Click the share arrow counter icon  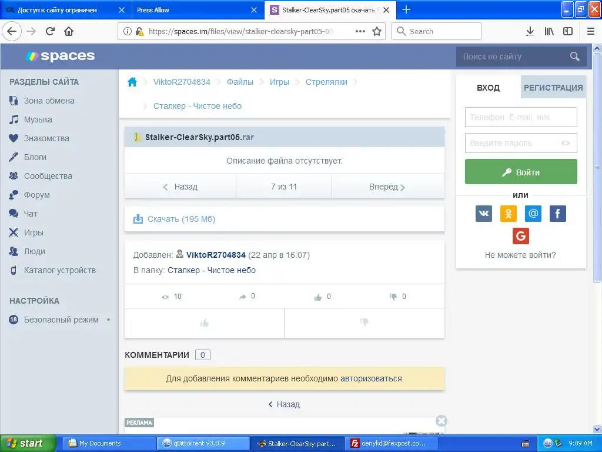click(x=243, y=297)
